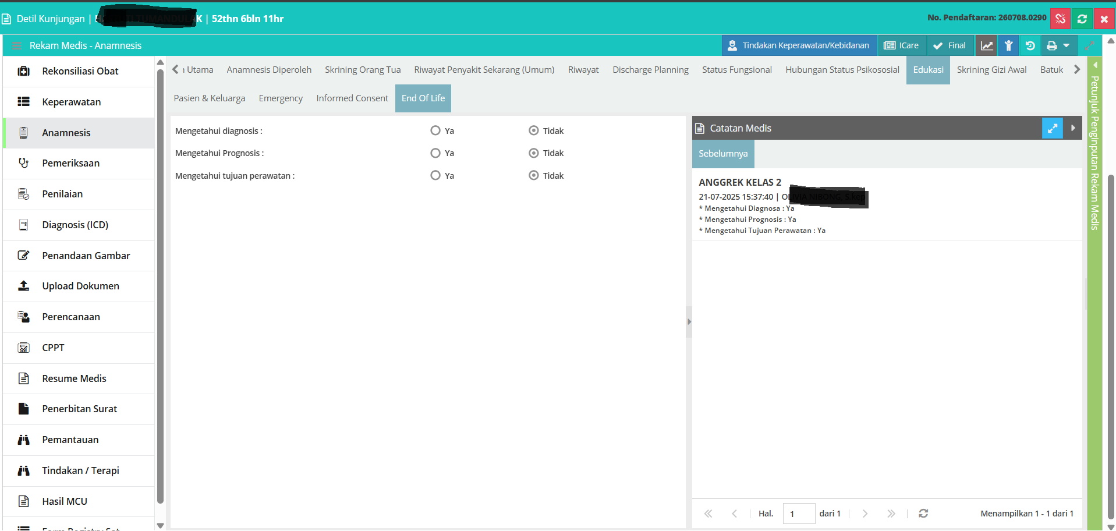Screen dimensions: 1116x531
Task: Open the history clock icon
Action: (x=1030, y=45)
